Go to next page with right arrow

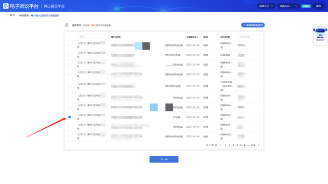pyautogui.click(x=258, y=145)
